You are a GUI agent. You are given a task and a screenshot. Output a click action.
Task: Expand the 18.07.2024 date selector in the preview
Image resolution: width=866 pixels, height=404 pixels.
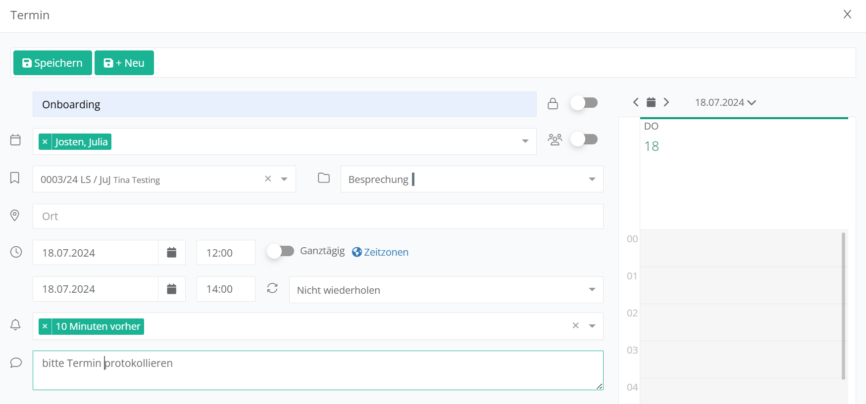pos(725,102)
